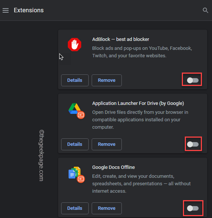The width and height of the screenshot is (212, 218).
Task: Click the Google Docs Offline icon
Action: coord(76,175)
